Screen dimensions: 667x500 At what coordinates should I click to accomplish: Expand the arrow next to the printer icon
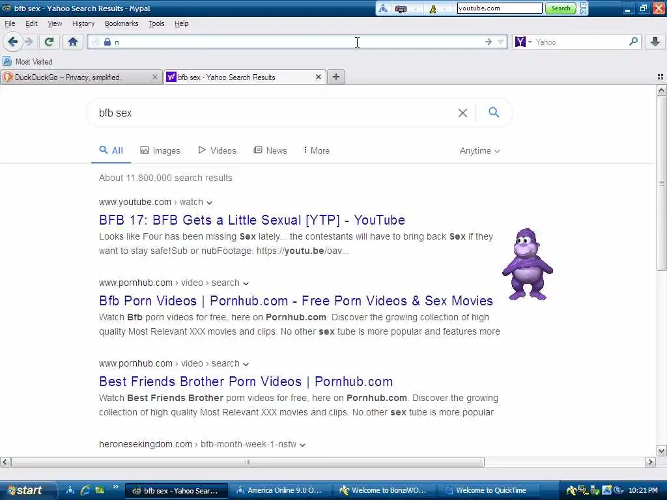pos(415,9)
